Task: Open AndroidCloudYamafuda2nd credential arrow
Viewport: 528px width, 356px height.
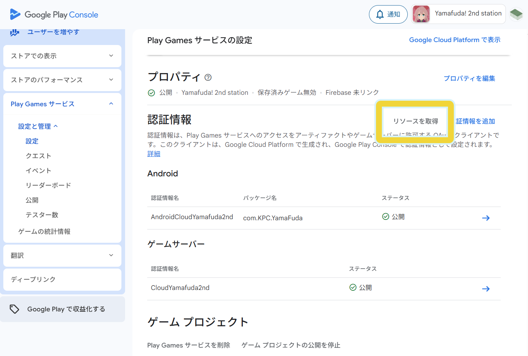Action: point(486,218)
